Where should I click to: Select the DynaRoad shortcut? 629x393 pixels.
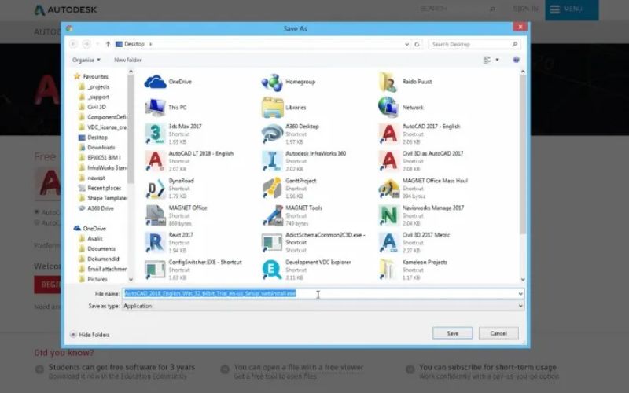(x=169, y=188)
